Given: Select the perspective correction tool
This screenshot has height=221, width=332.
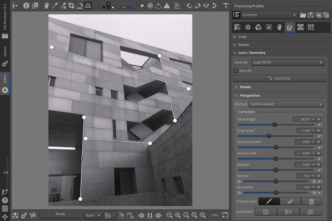Looking at the screenshot, I should tap(88, 6).
